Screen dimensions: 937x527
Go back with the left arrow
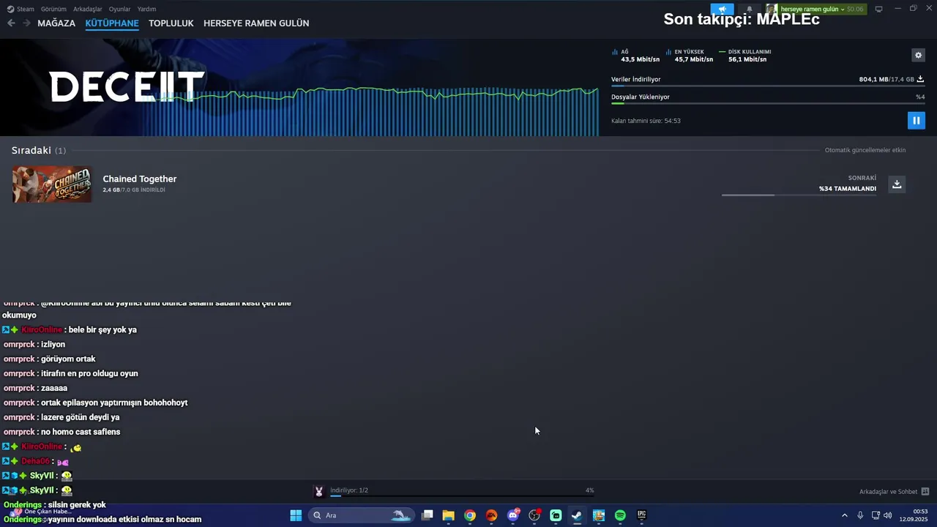[11, 23]
